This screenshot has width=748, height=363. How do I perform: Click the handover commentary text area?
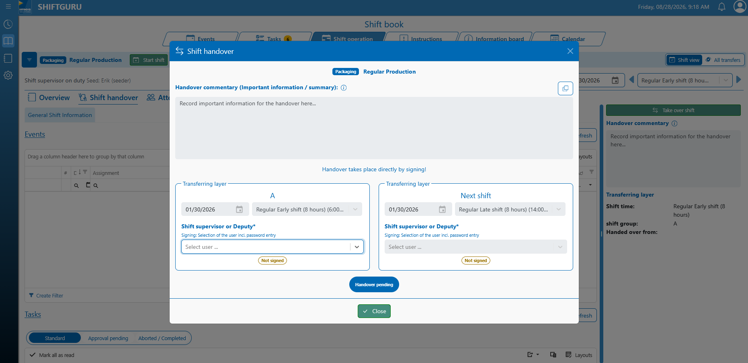(x=374, y=128)
